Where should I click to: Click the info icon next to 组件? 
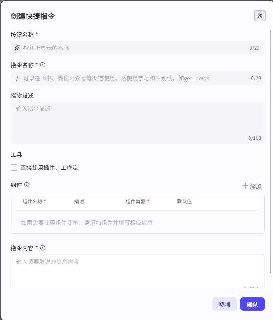[x=27, y=185]
